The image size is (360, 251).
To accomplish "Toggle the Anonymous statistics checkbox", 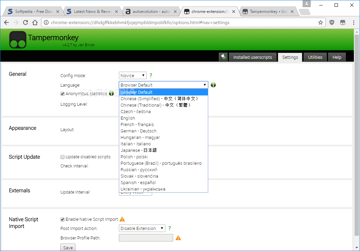I will (62, 94).
